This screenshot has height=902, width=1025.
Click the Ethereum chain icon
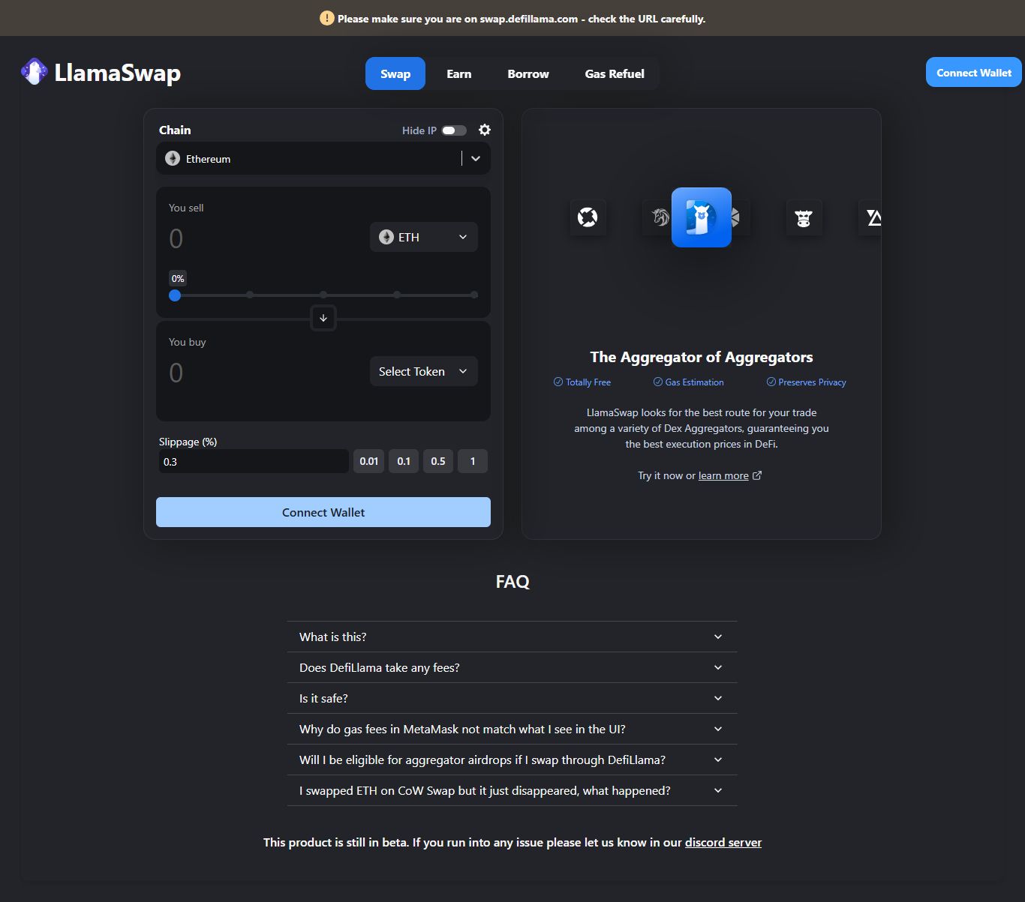pos(173,159)
